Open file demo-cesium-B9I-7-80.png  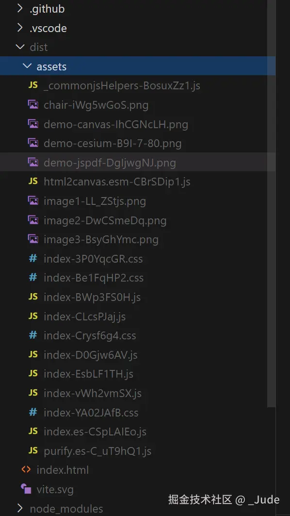[113, 144]
